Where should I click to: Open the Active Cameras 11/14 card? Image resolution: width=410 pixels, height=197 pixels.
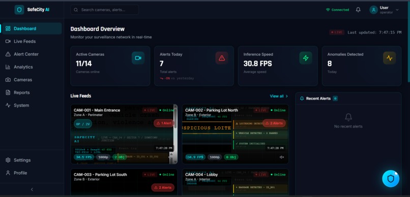tap(110, 66)
